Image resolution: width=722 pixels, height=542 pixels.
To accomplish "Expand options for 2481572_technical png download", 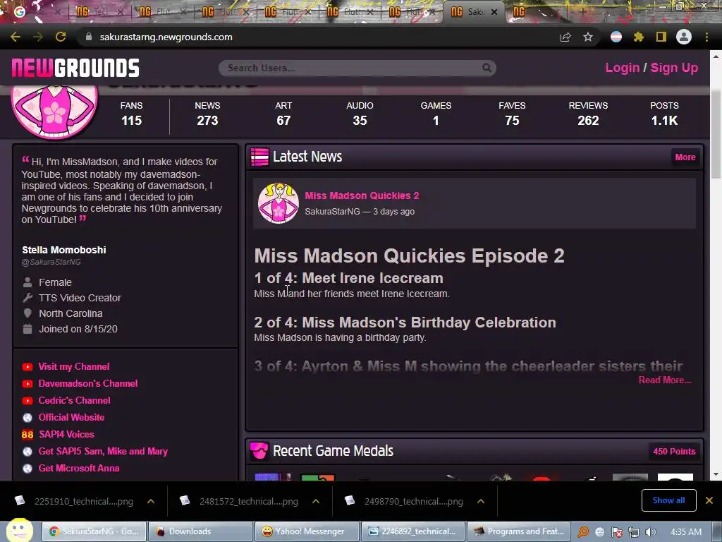I will (x=315, y=501).
